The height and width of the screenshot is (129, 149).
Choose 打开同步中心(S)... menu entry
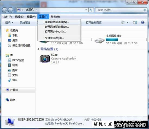59,31
